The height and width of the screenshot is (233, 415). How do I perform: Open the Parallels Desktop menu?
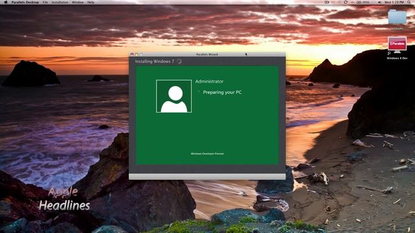pos(25,2)
